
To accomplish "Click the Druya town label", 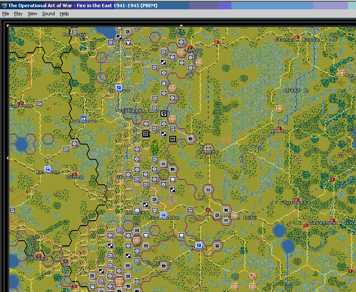I will click(39, 259).
